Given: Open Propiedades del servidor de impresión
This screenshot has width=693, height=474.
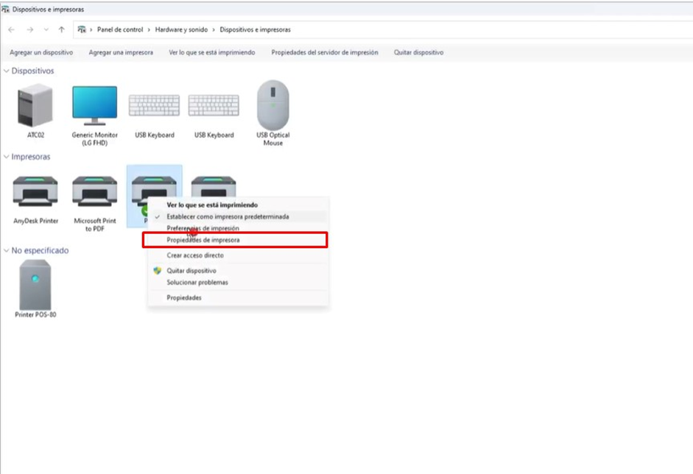Looking at the screenshot, I should [x=324, y=52].
